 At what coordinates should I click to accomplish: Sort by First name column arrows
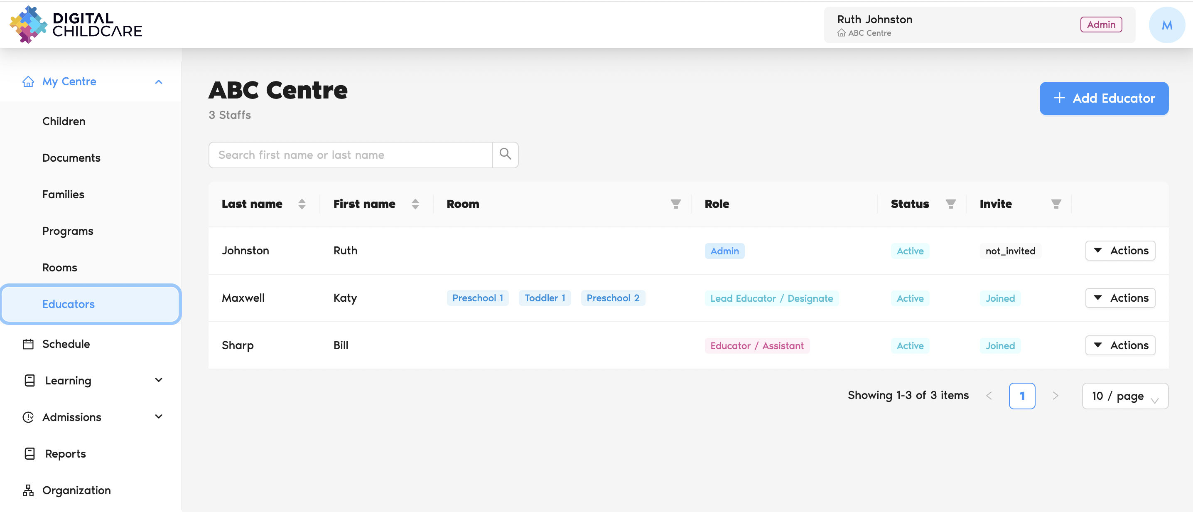[415, 204]
